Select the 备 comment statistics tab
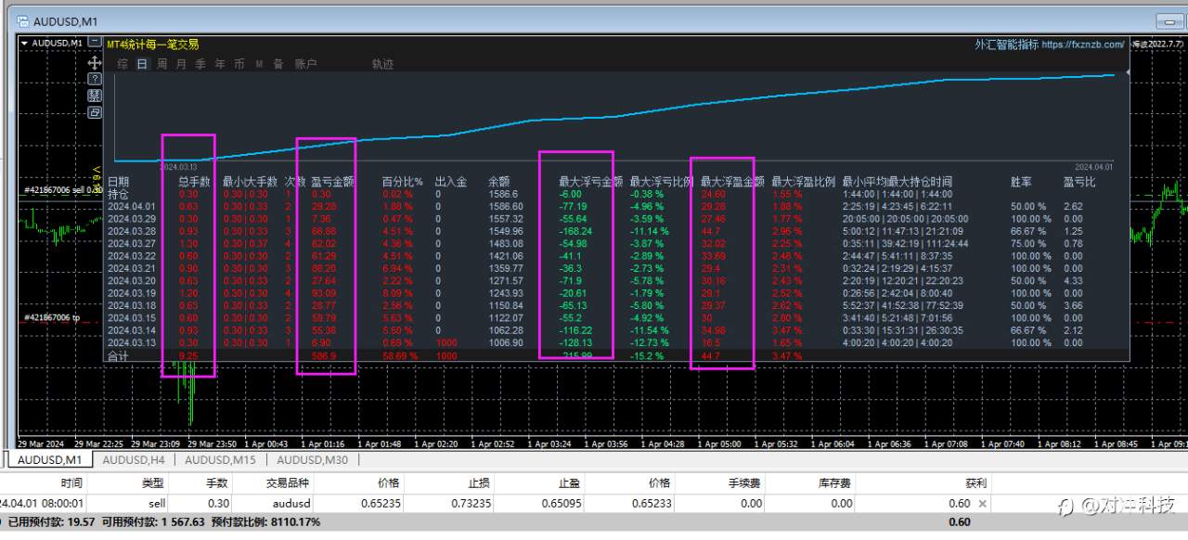 278,64
